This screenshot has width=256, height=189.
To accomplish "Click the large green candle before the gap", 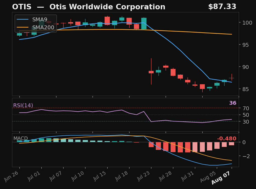I will (x=144, y=24).
